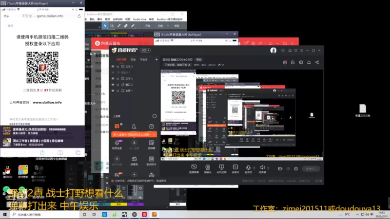This screenshot has width=390, height=219.
Task: Open the notification bell in 直播伴侣
Action: click(x=309, y=62)
